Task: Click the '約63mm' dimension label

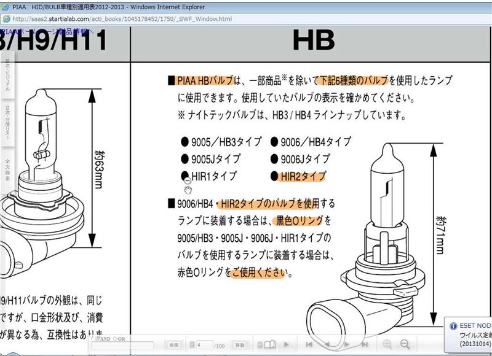Action: pyautogui.click(x=100, y=169)
